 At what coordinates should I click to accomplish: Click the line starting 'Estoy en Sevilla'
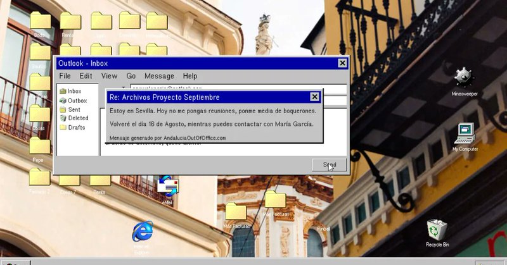coord(213,111)
